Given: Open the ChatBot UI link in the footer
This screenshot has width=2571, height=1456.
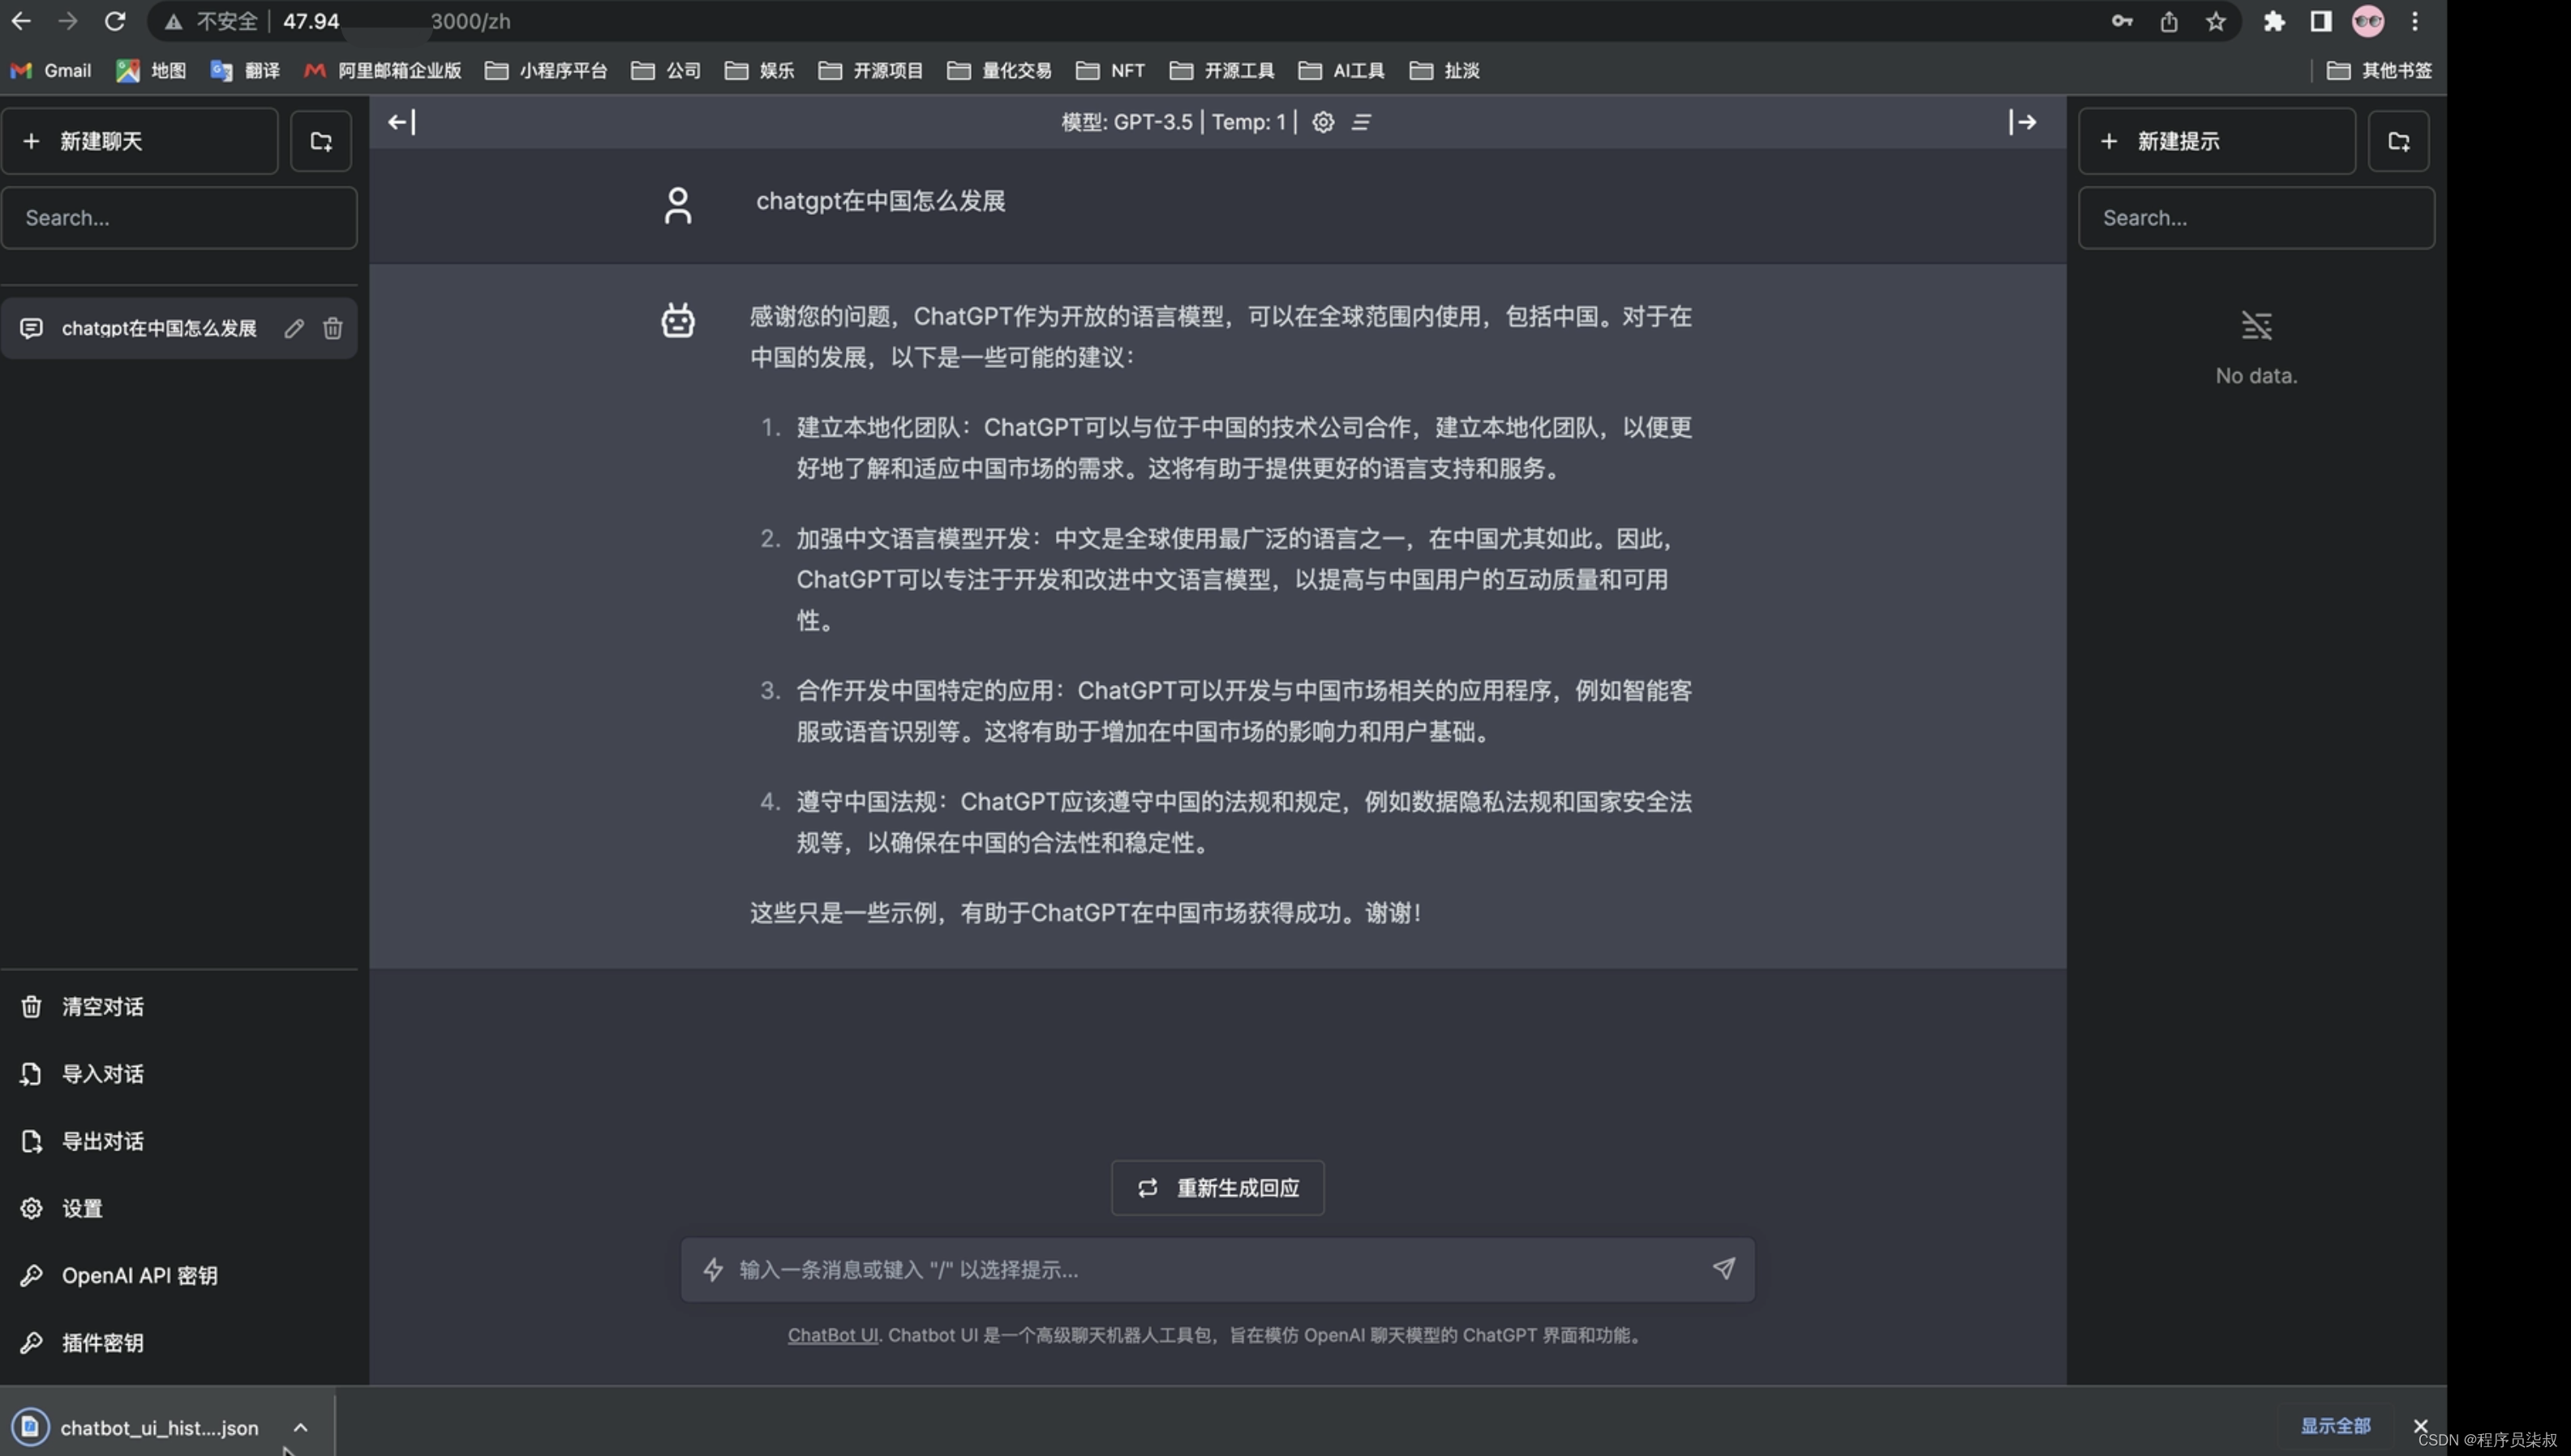Looking at the screenshot, I should click(832, 1335).
